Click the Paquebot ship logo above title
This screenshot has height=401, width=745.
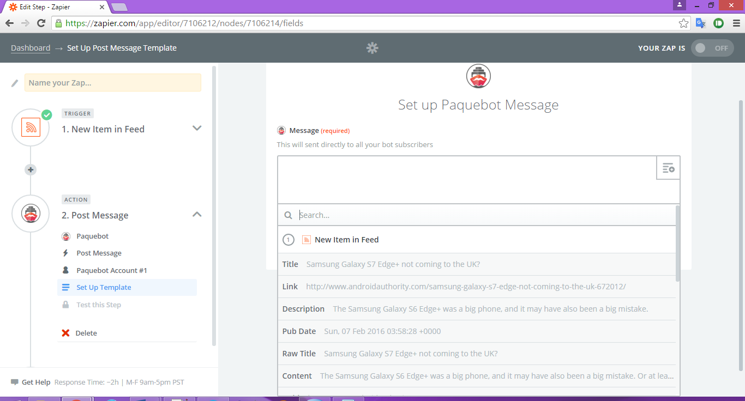pos(478,76)
